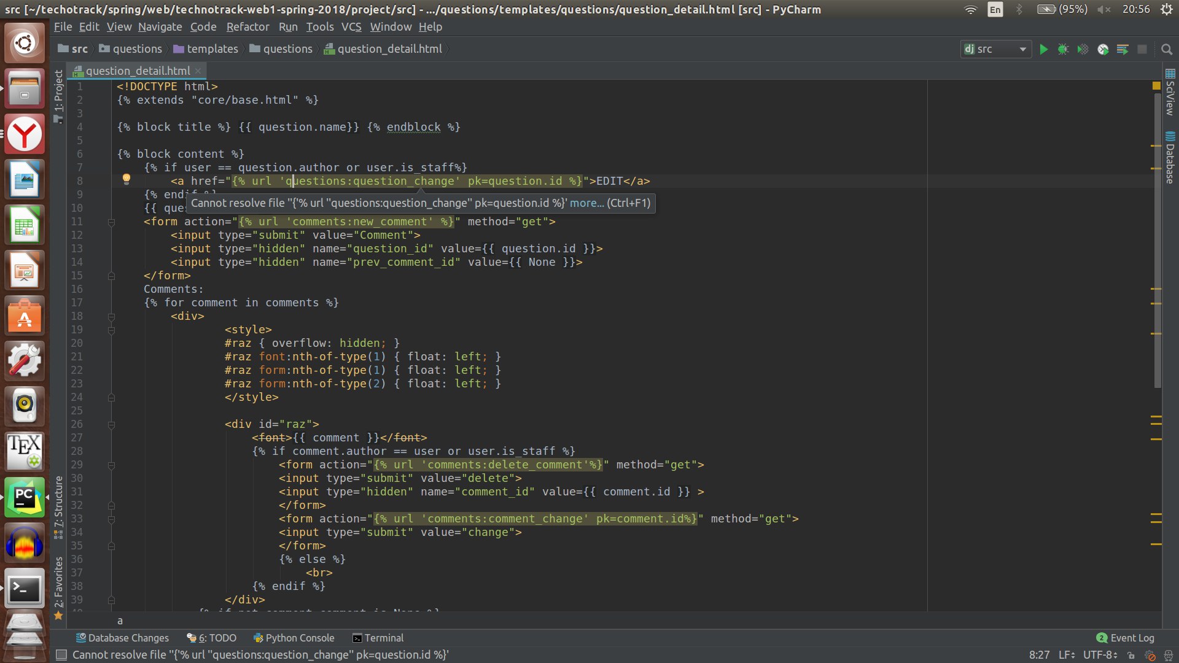Click the 'more...' link in tooltip
This screenshot has width=1179, height=663.
586,203
